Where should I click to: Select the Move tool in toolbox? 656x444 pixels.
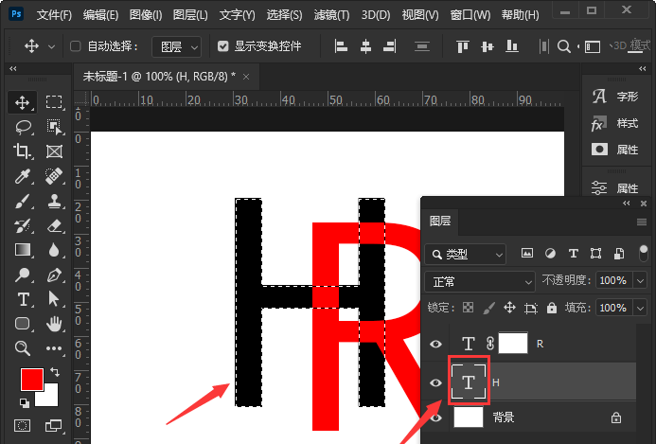point(22,102)
